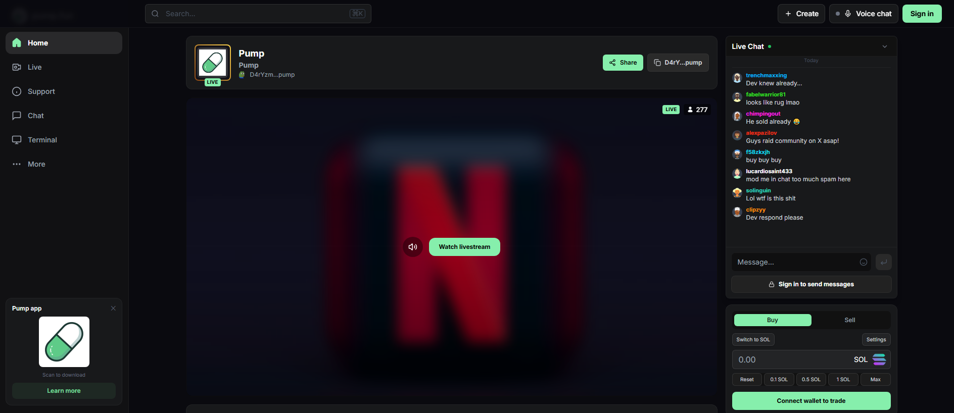Click Watch livestream
Screen dimensions: 954x413
click(464, 247)
